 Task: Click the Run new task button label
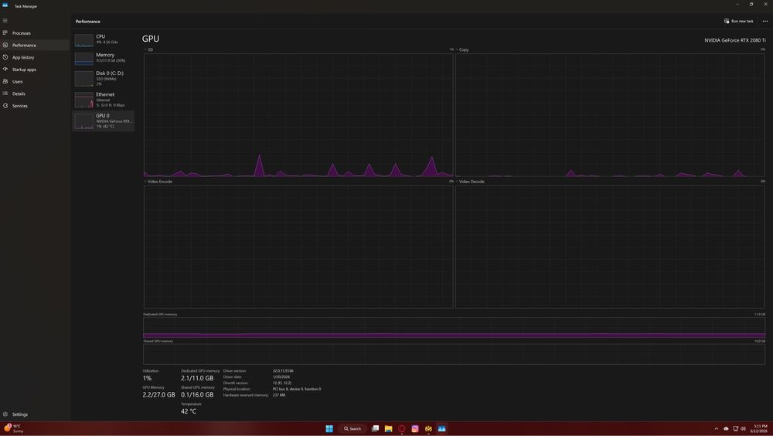tap(742, 21)
